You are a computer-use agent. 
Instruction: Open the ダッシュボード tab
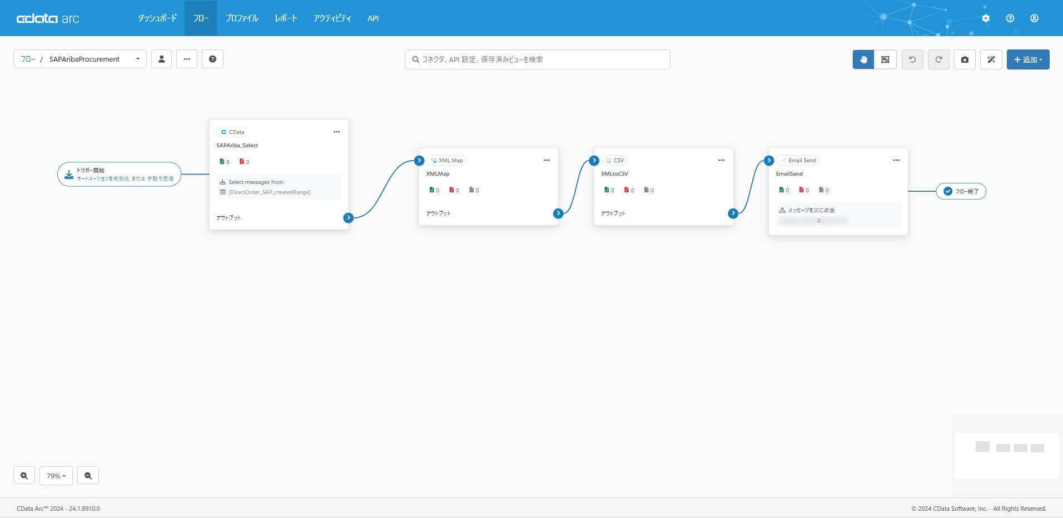157,18
